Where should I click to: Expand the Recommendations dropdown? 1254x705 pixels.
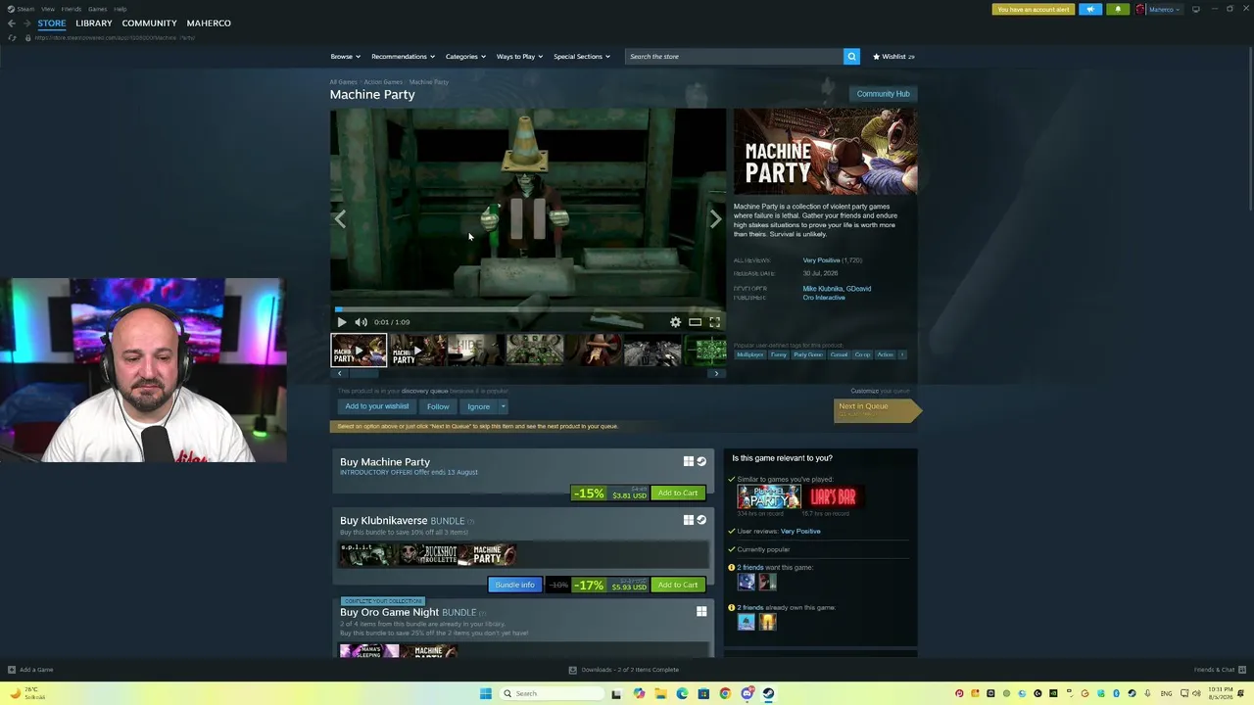(x=403, y=57)
